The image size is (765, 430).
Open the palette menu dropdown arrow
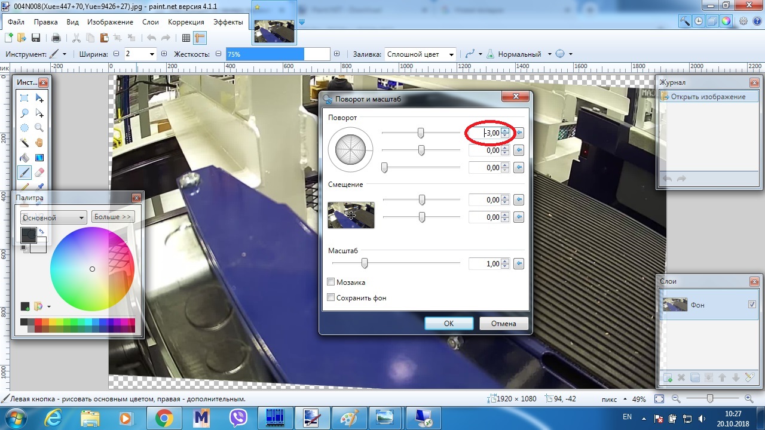click(x=48, y=307)
